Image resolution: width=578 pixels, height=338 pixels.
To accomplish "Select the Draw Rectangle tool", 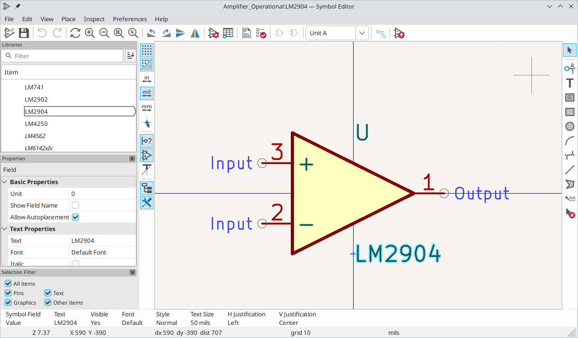I will [x=570, y=112].
